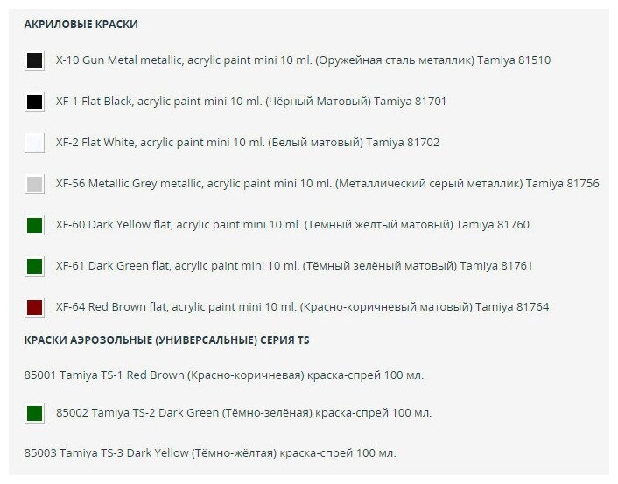Viewport: 618px width, 484px height.
Task: Click the X-10 Gun Metal color swatch
Action: [x=34, y=60]
